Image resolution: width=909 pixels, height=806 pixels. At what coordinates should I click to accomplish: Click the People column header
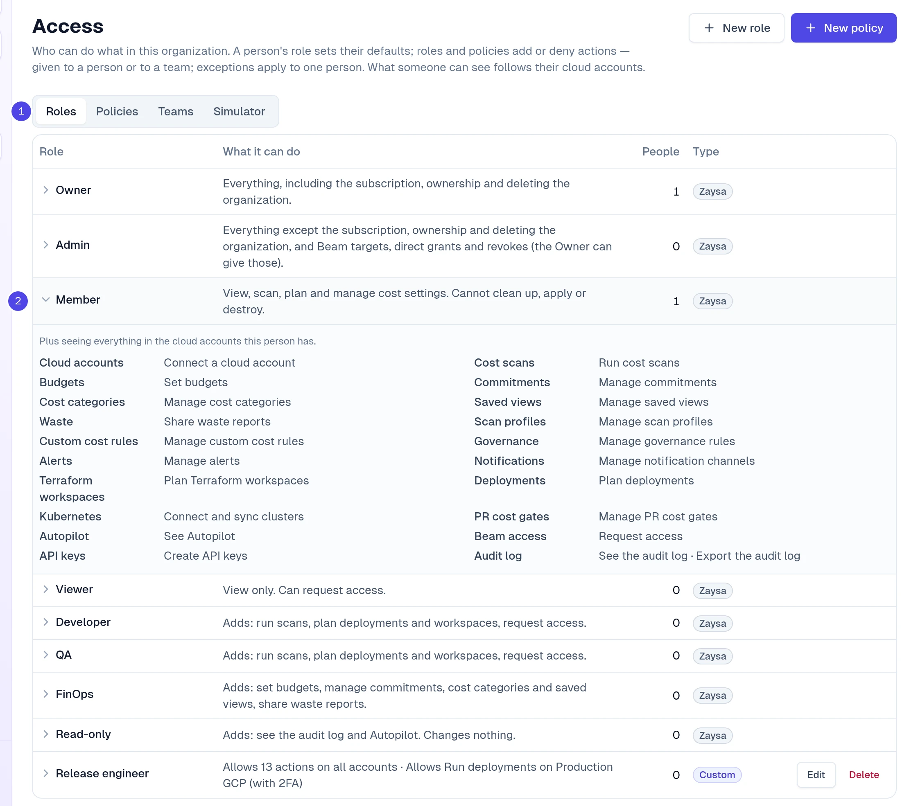point(660,152)
